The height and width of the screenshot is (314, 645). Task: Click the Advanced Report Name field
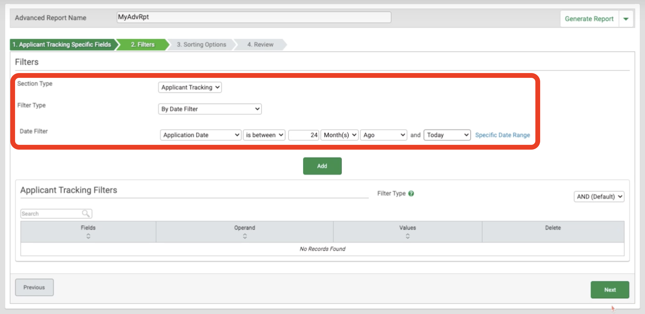(x=254, y=17)
